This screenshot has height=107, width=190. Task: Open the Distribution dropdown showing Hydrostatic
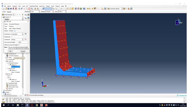pos(17,34)
